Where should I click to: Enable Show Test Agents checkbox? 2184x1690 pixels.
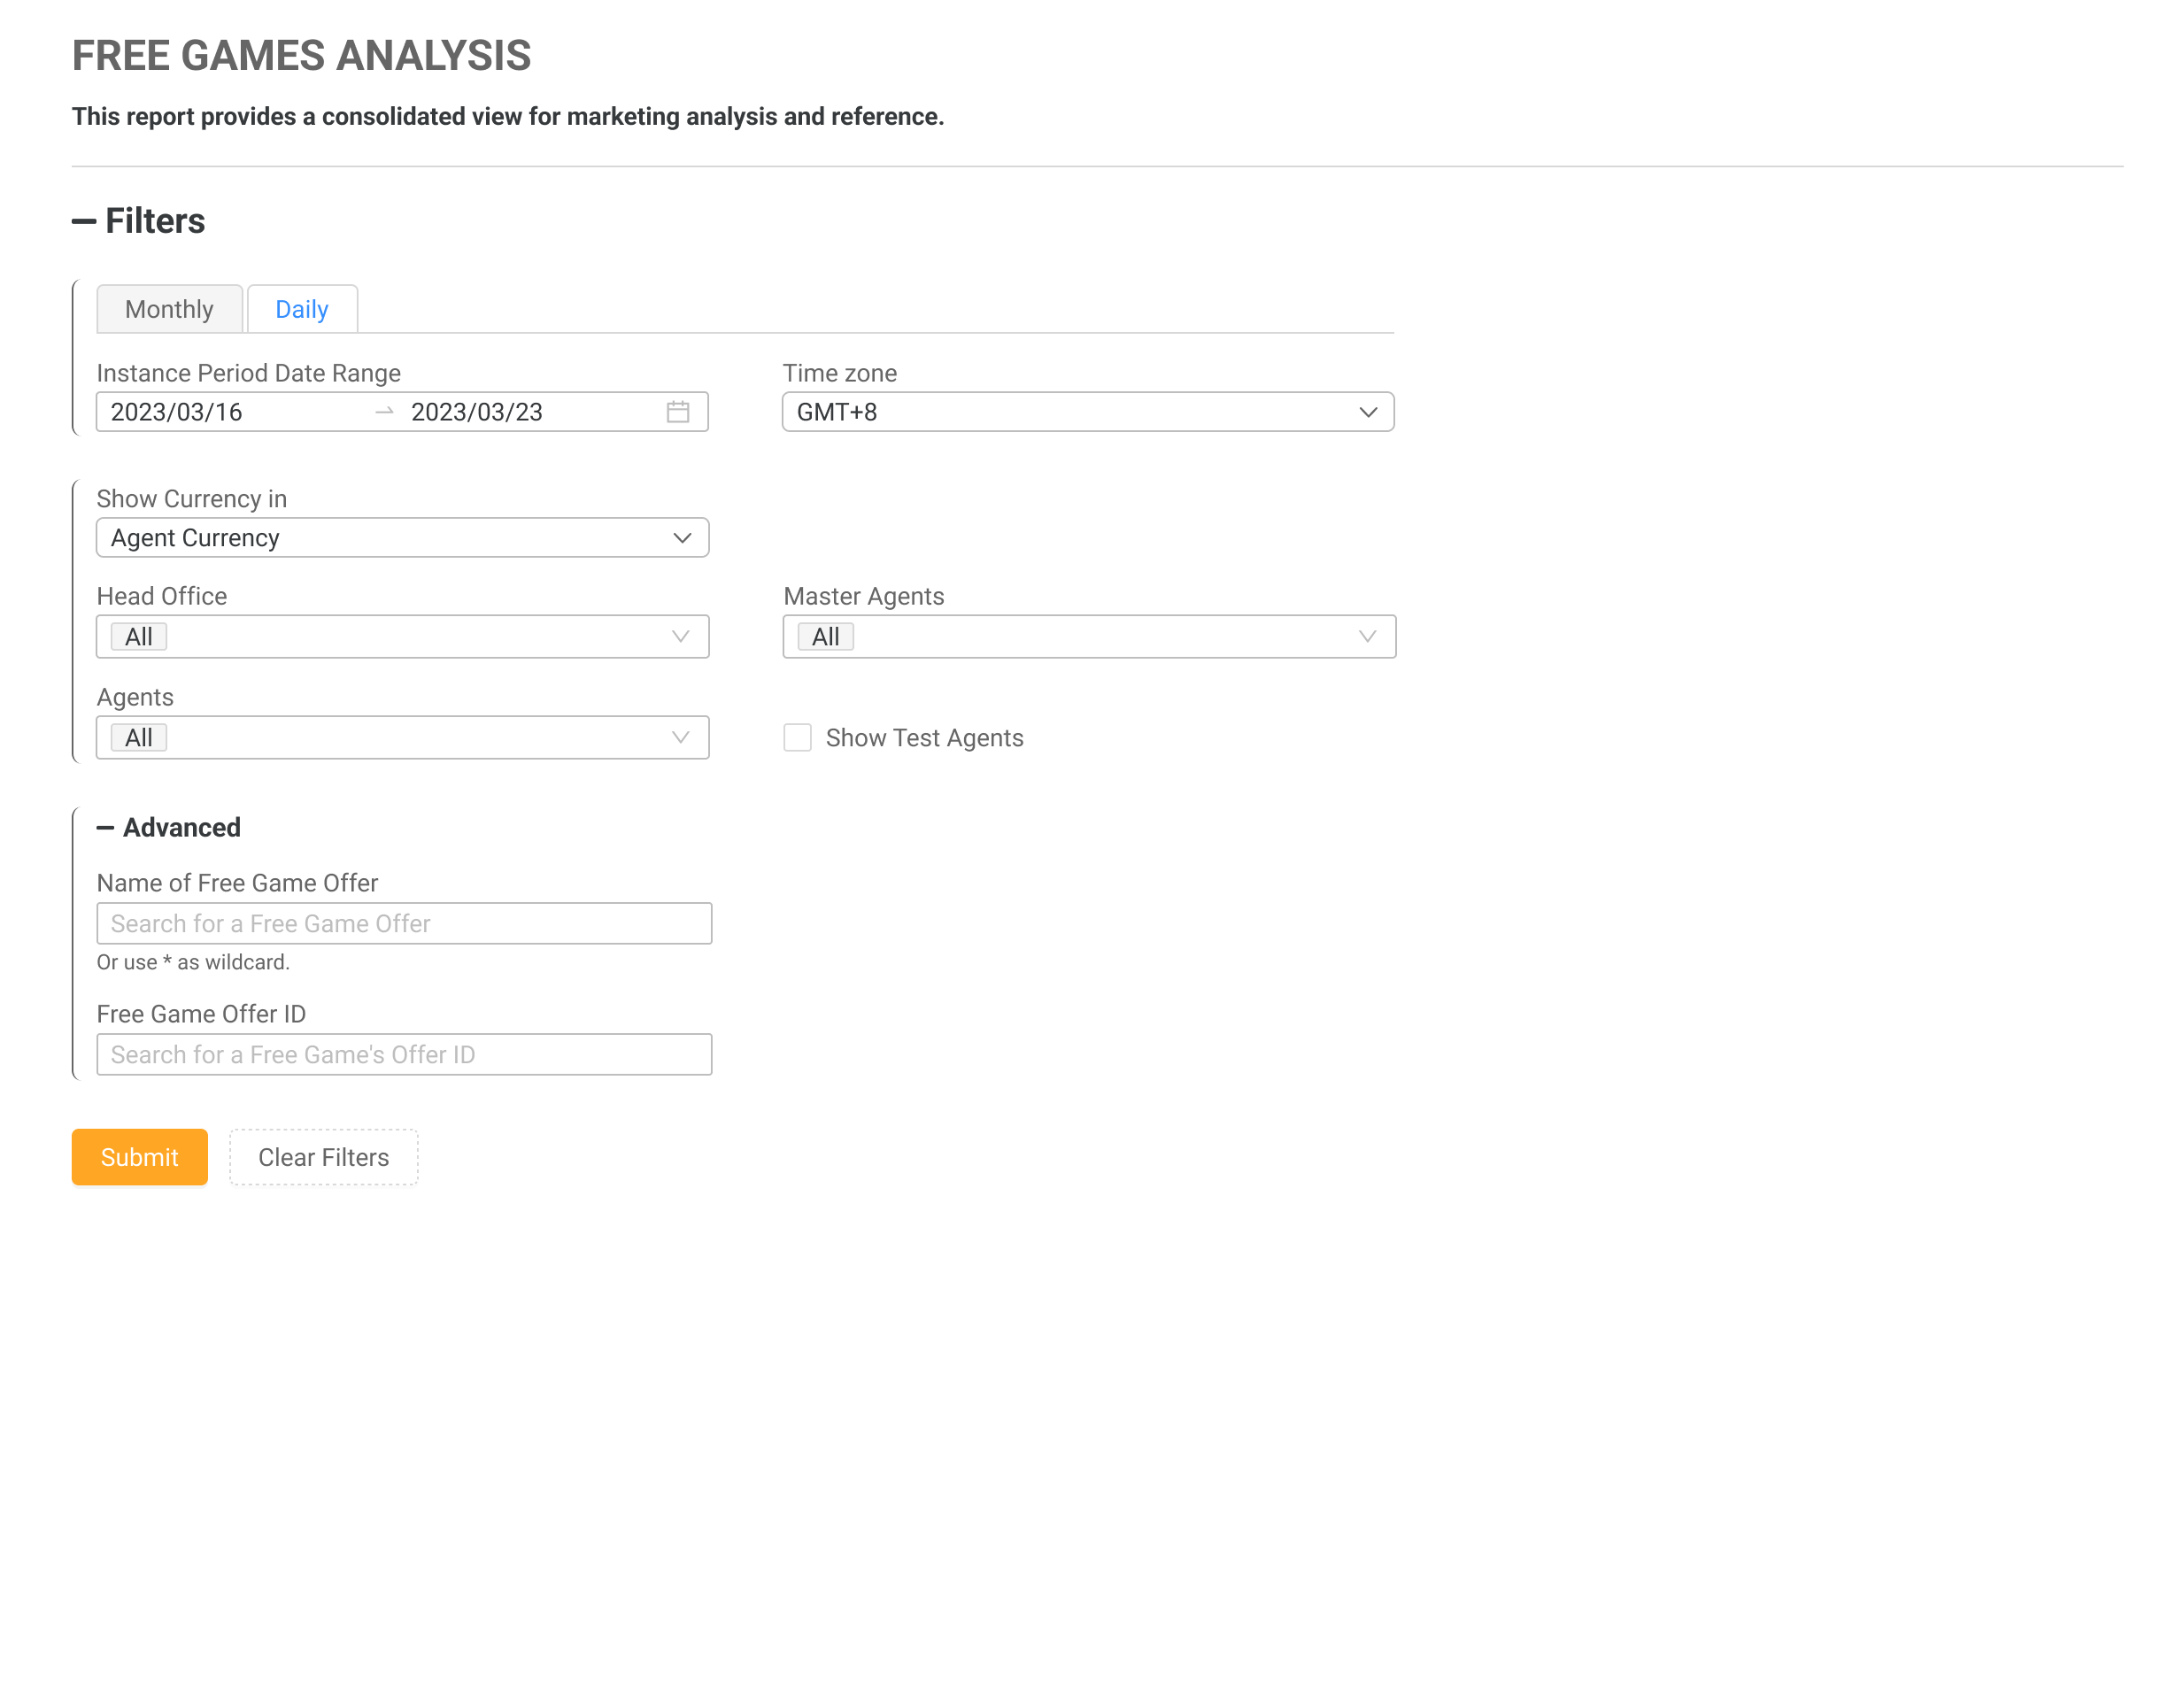[797, 738]
